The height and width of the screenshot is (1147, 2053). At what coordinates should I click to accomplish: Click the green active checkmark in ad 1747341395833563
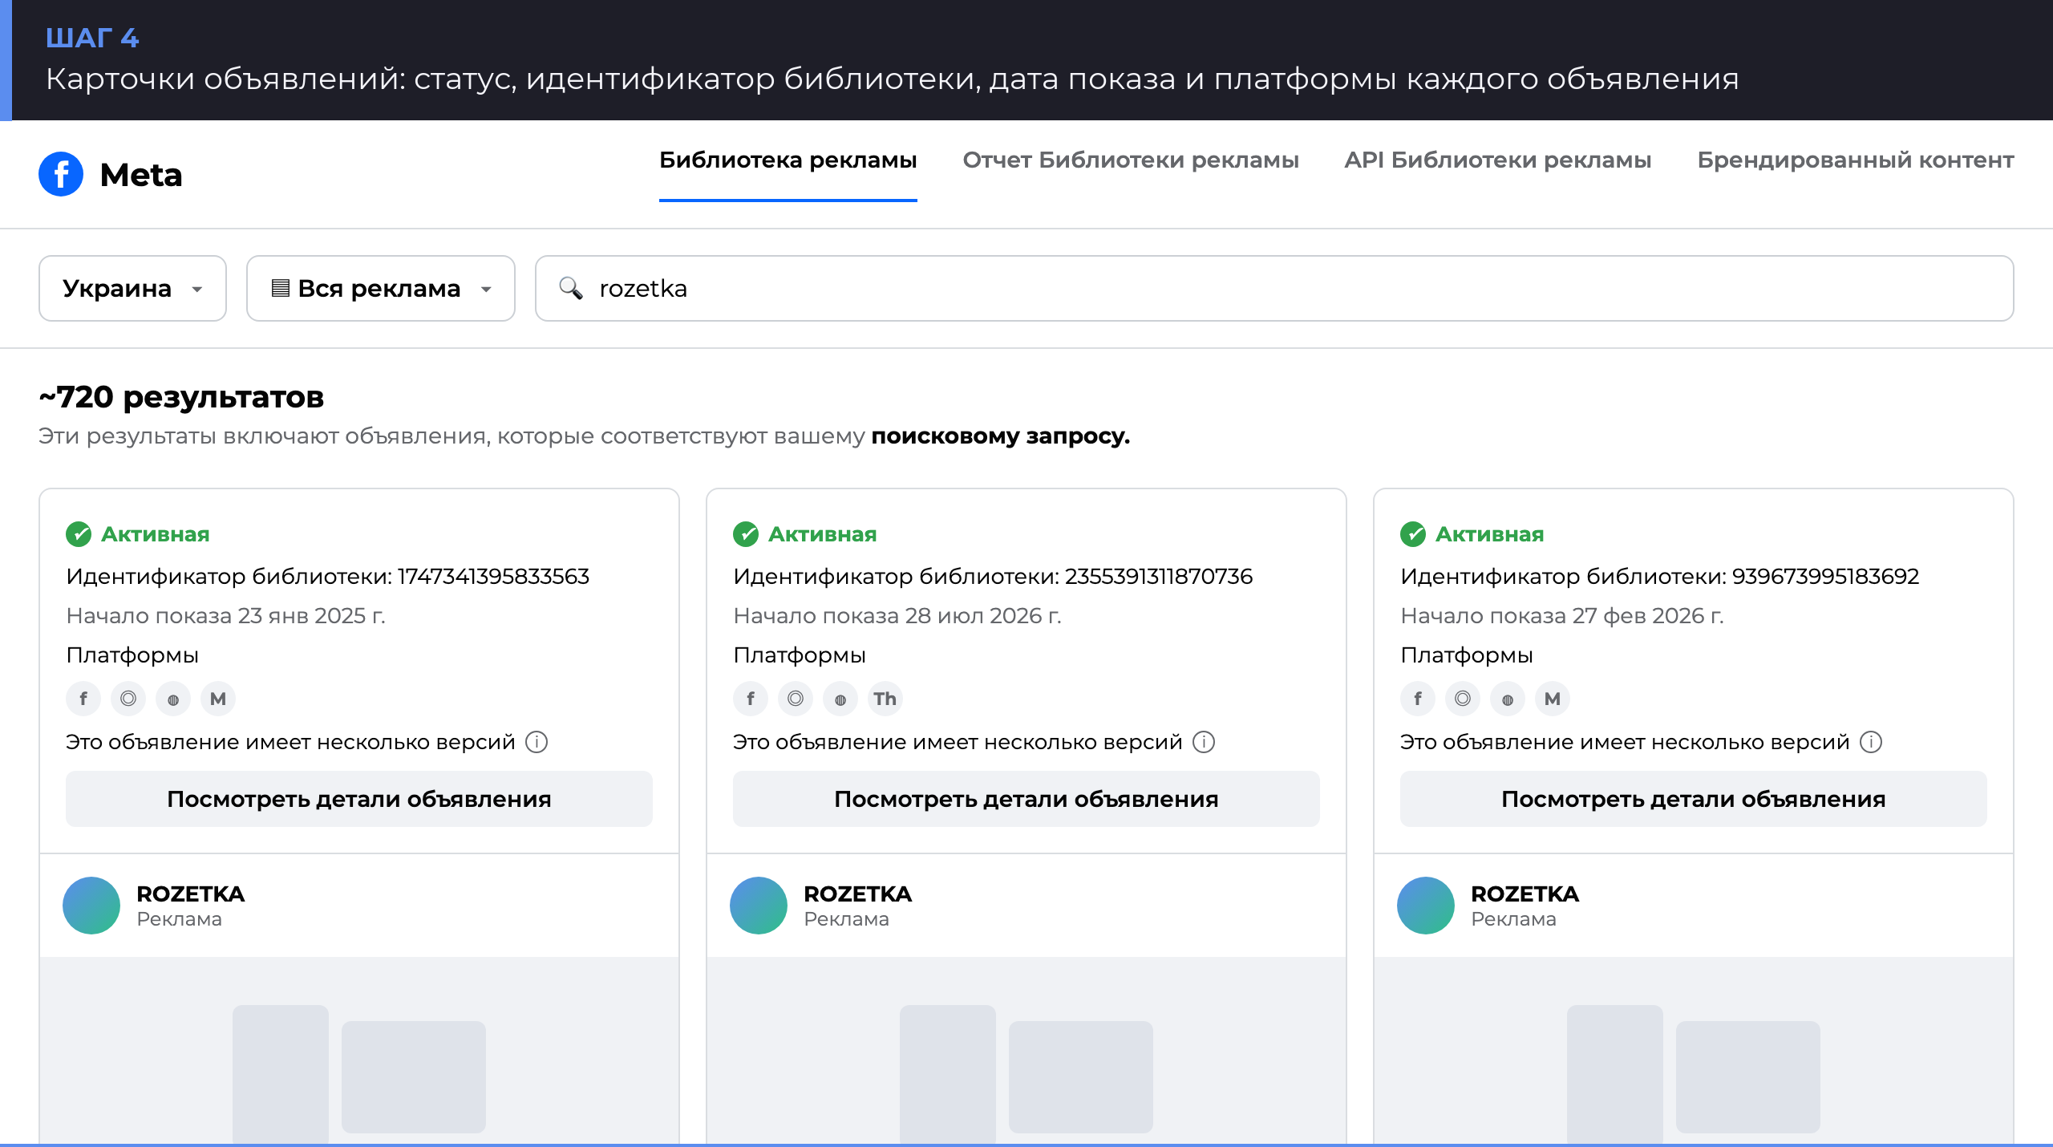tap(79, 534)
